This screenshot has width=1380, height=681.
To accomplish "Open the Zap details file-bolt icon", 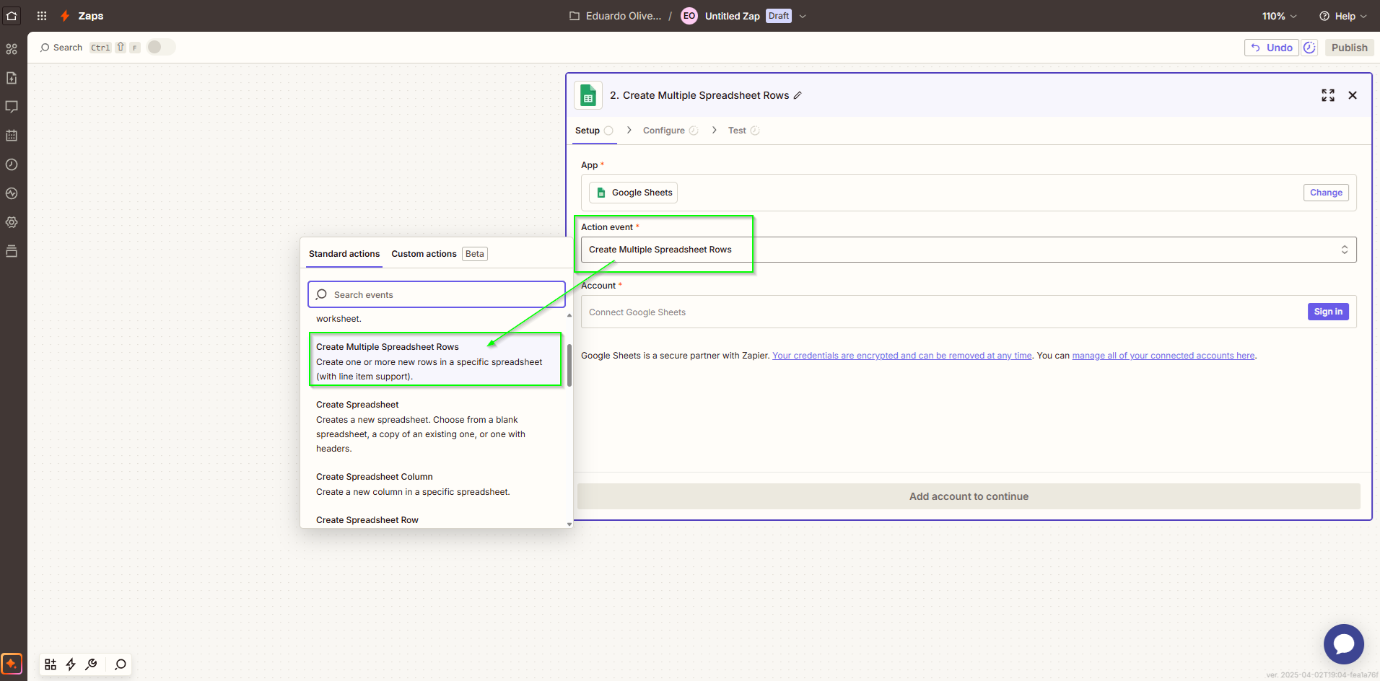I will click(x=12, y=78).
